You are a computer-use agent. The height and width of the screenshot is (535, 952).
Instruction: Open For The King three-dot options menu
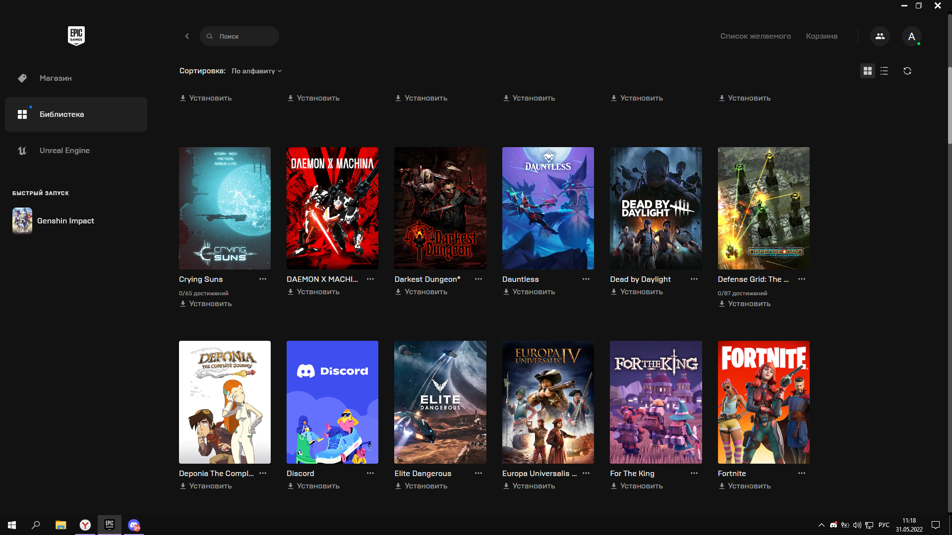point(694,474)
